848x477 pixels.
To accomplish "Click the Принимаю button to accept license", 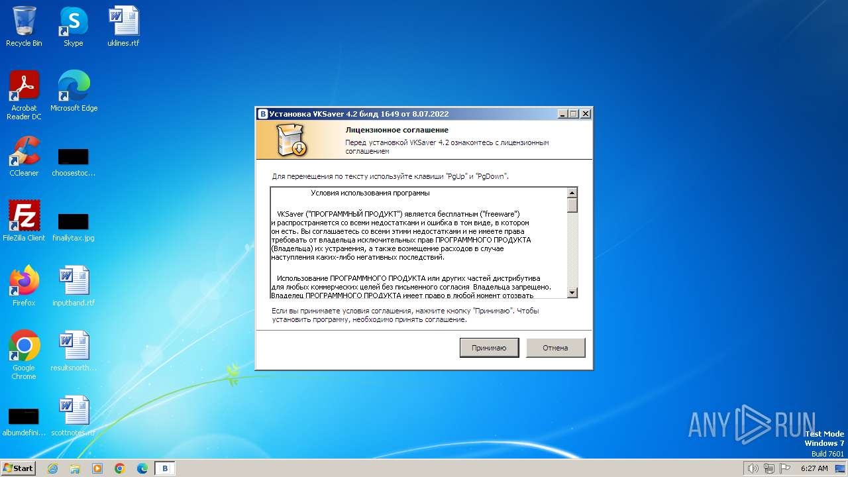I will [489, 348].
